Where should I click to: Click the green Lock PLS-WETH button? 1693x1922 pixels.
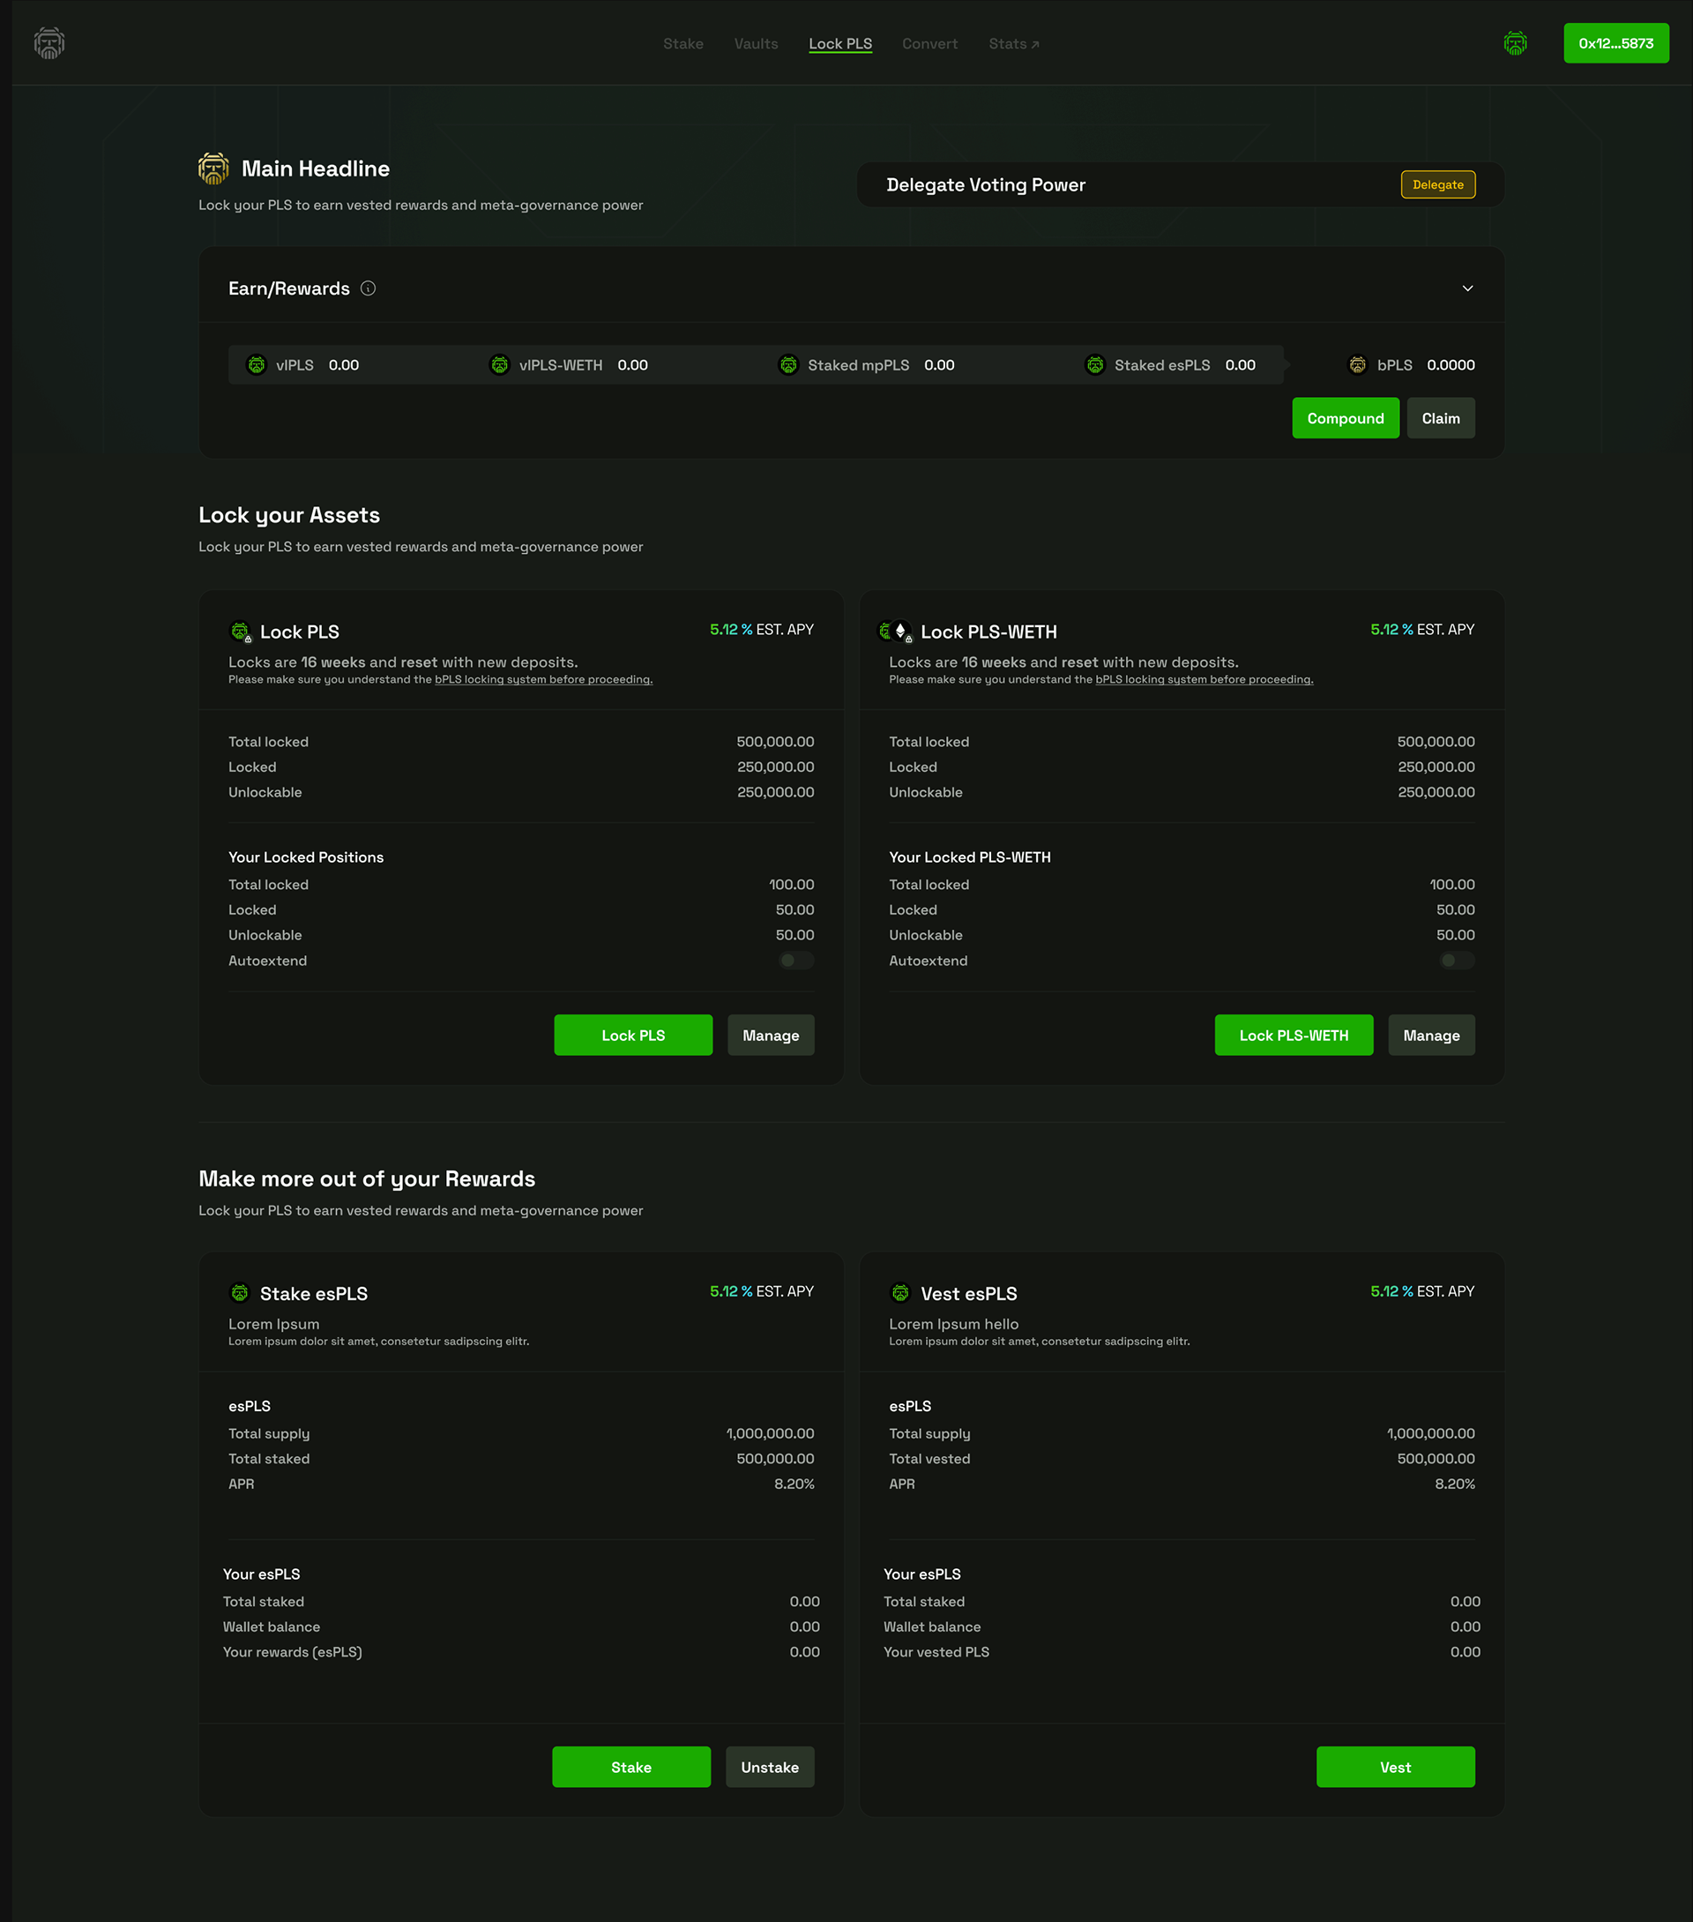[1294, 1036]
